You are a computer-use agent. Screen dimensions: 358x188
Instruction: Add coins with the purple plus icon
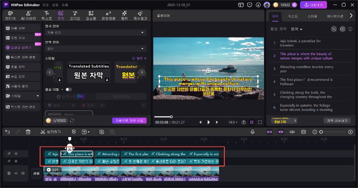tap(295, 5)
